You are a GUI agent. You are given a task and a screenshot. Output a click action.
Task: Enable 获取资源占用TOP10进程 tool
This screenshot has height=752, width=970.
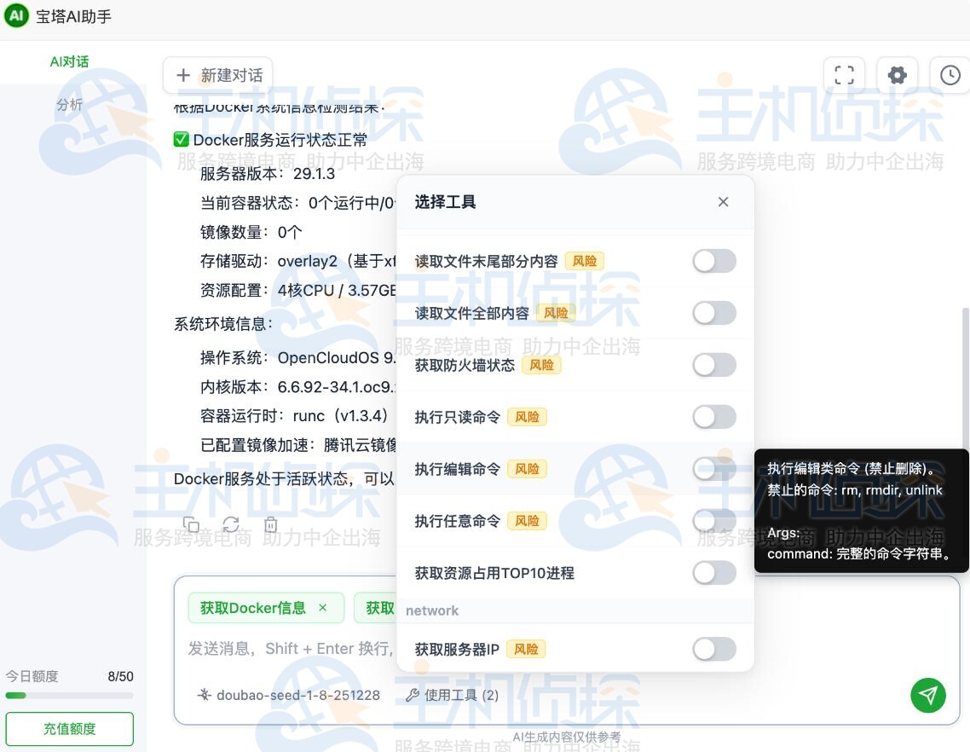pos(713,572)
